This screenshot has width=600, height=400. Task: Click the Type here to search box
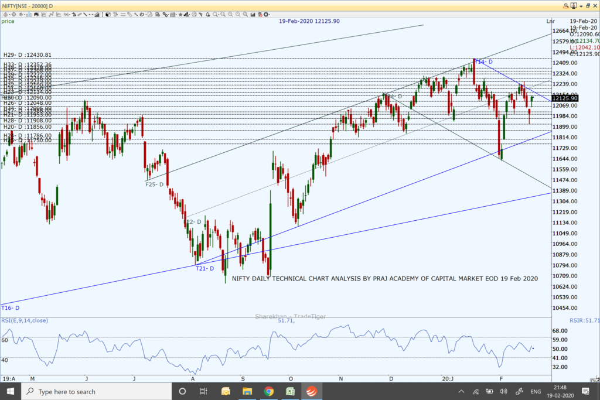[96, 391]
